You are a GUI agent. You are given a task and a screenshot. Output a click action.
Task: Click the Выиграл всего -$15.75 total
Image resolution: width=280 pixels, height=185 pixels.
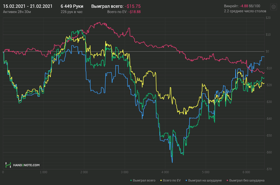(x=116, y=6)
